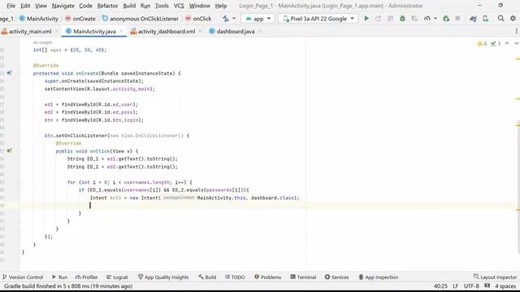Image resolution: width=520 pixels, height=292 pixels.
Task: Open the TODO tool window
Action: 235,277
